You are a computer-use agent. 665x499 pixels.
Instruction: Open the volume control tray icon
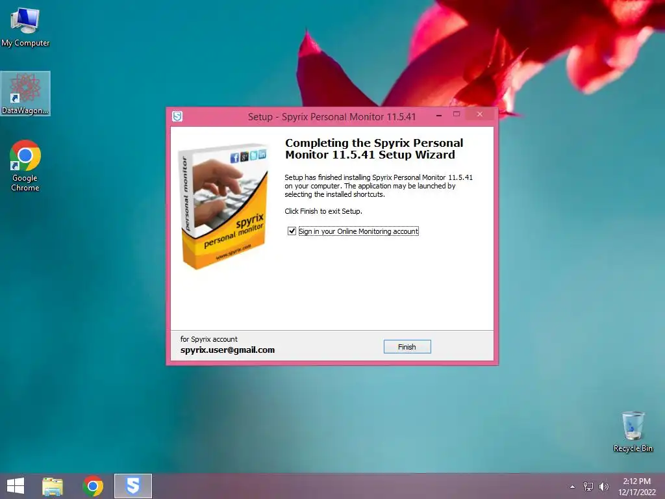(604, 487)
